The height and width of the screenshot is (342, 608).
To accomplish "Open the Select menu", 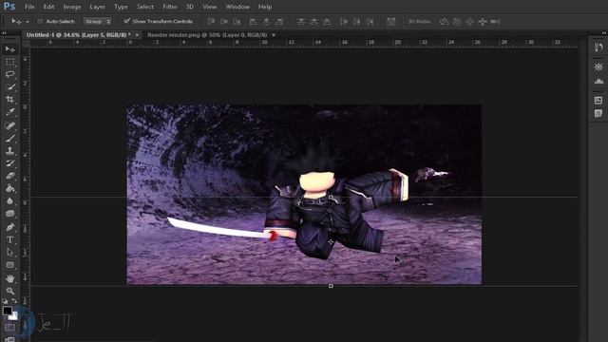I will tap(145, 7).
